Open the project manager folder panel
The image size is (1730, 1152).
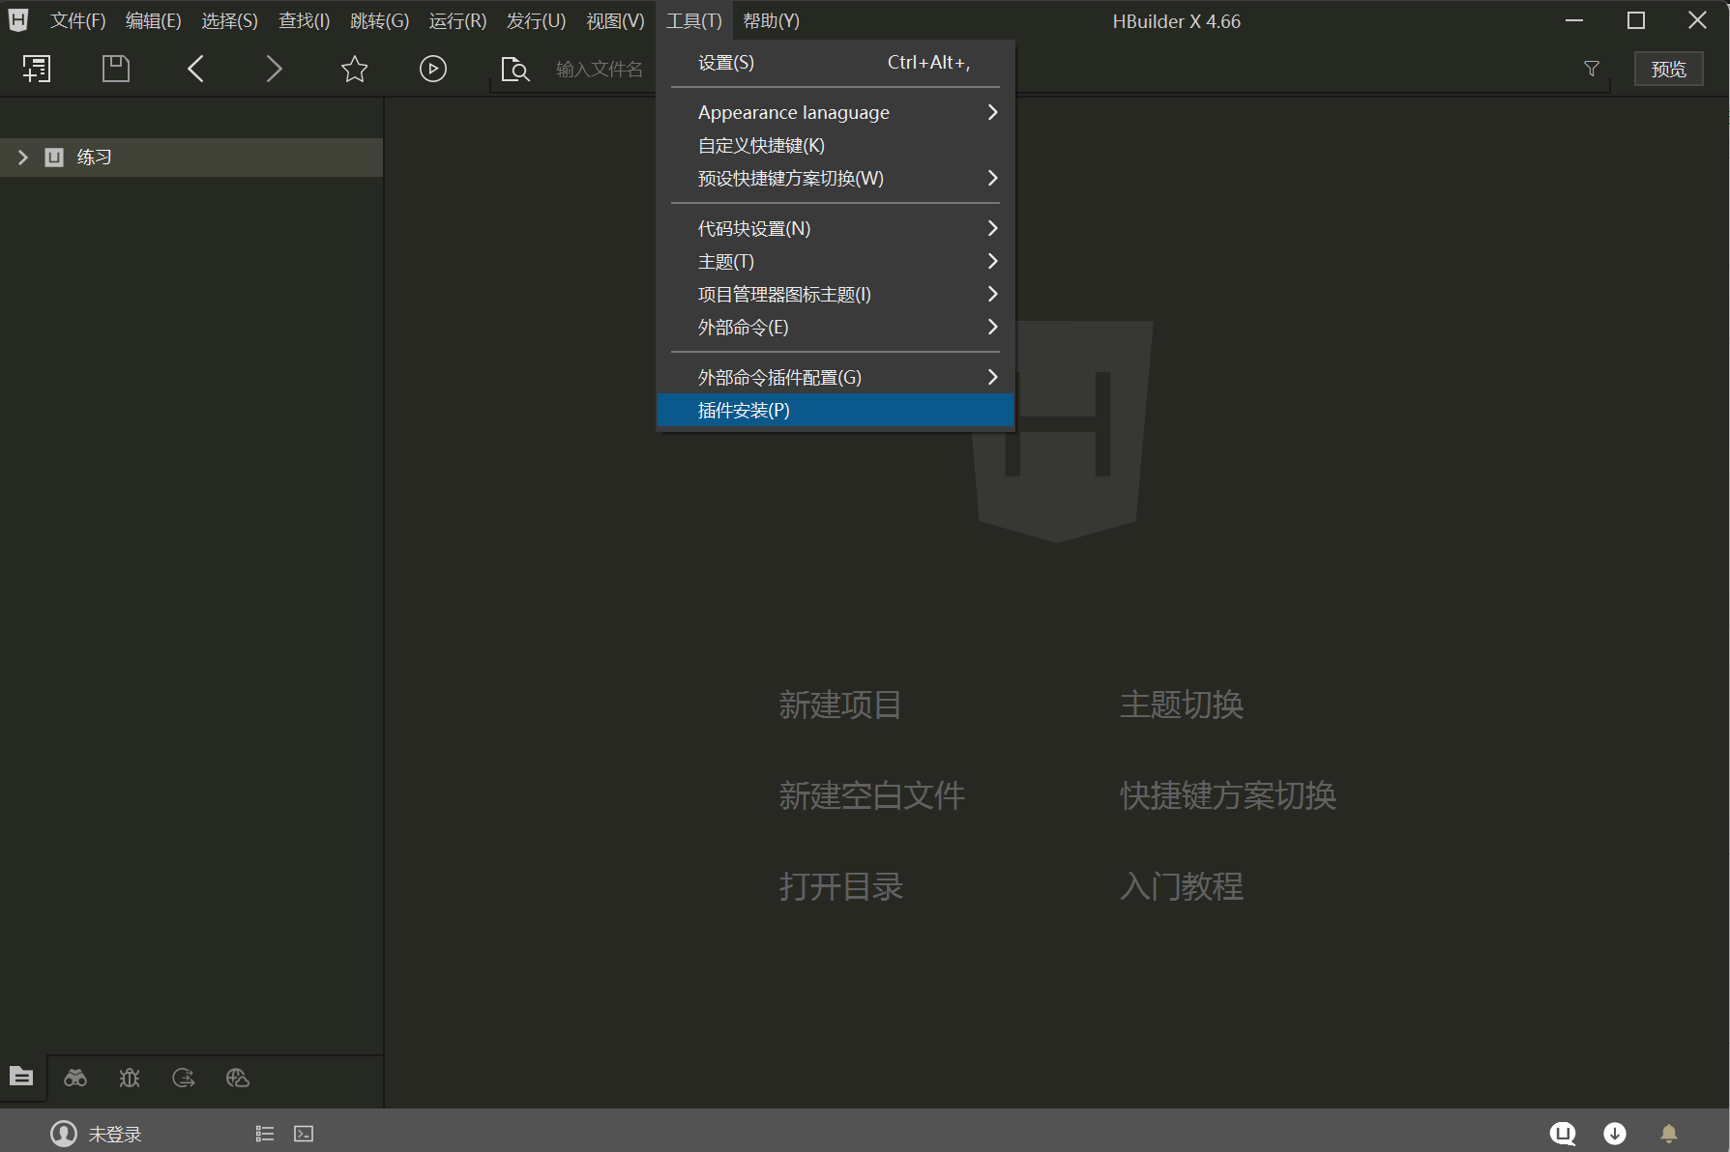21,1078
